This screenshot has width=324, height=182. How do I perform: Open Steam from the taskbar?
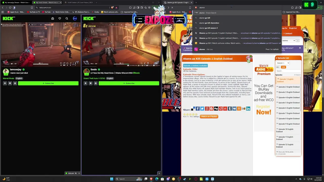185,179
